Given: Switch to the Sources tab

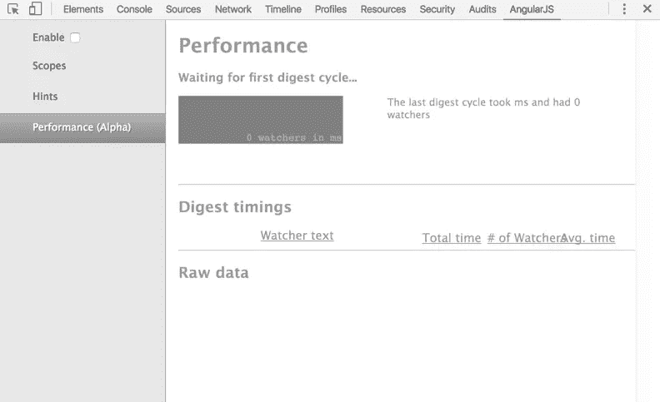Looking at the screenshot, I should 182,9.
